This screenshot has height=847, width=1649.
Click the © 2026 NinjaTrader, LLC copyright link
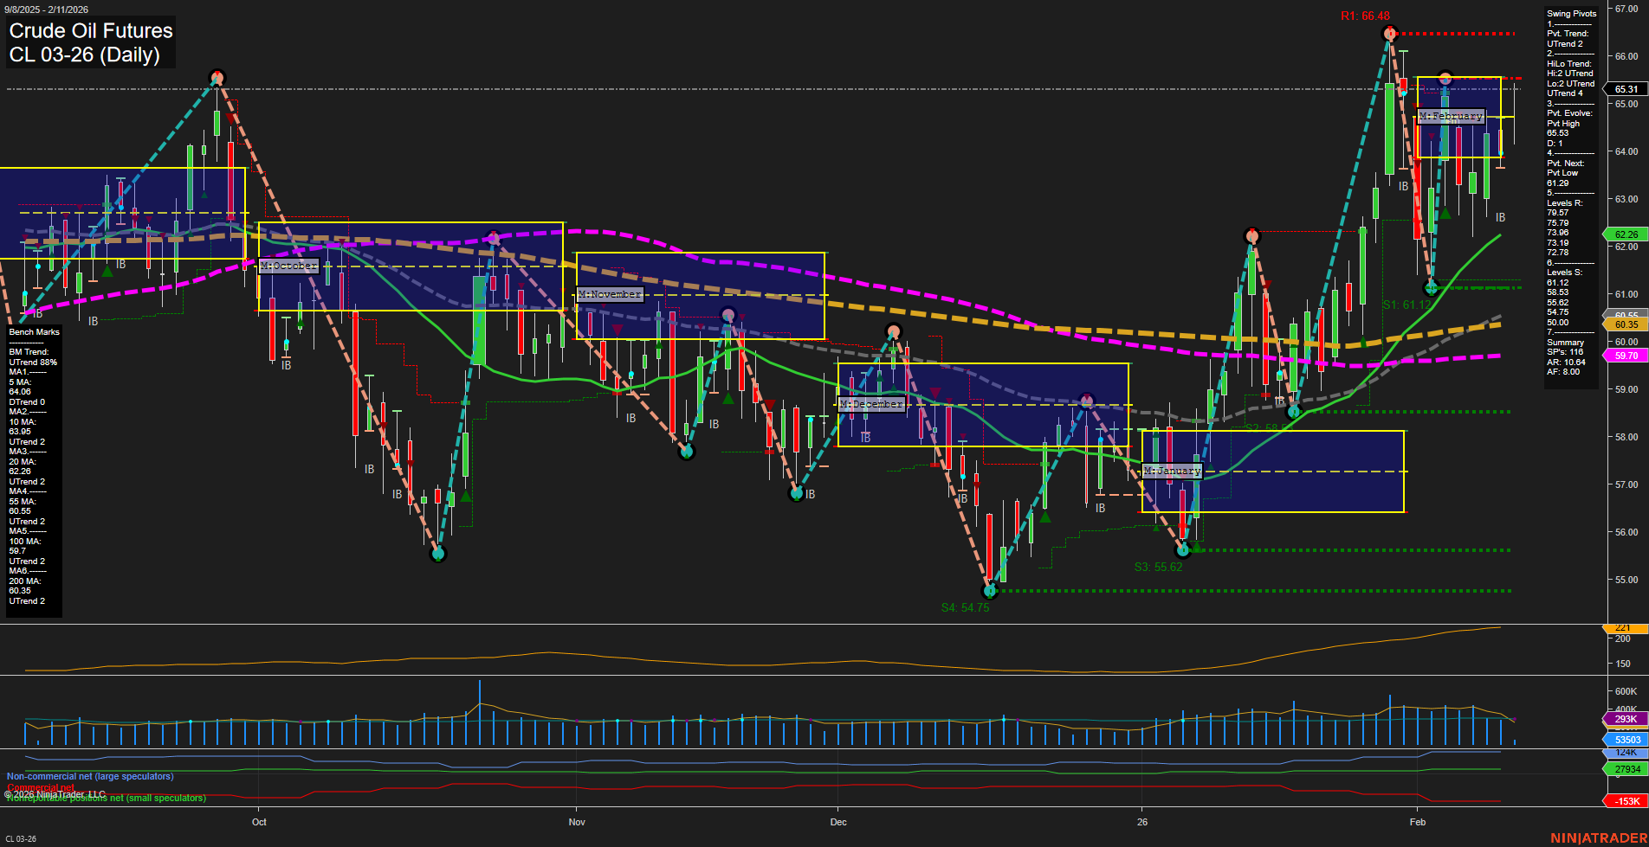coord(56,792)
